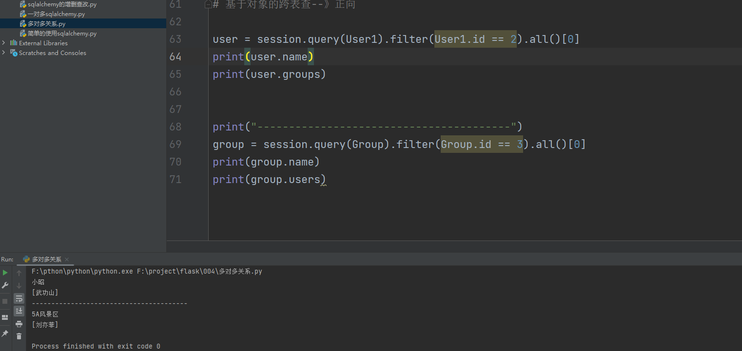This screenshot has height=351, width=742.
Task: Open run configuration with the wrench icon
Action: 5,285
